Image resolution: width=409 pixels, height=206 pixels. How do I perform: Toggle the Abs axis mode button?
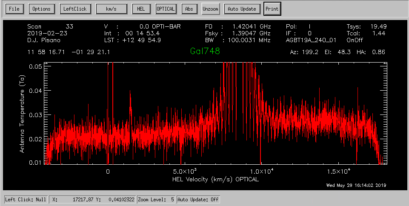pyautogui.click(x=189, y=9)
